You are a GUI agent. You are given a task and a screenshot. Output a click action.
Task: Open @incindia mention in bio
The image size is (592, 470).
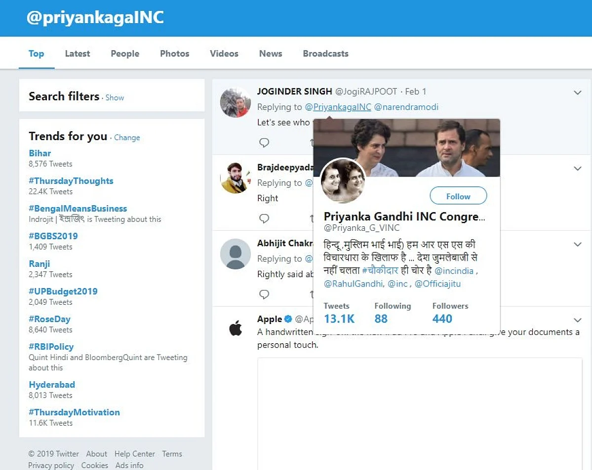[x=454, y=271]
